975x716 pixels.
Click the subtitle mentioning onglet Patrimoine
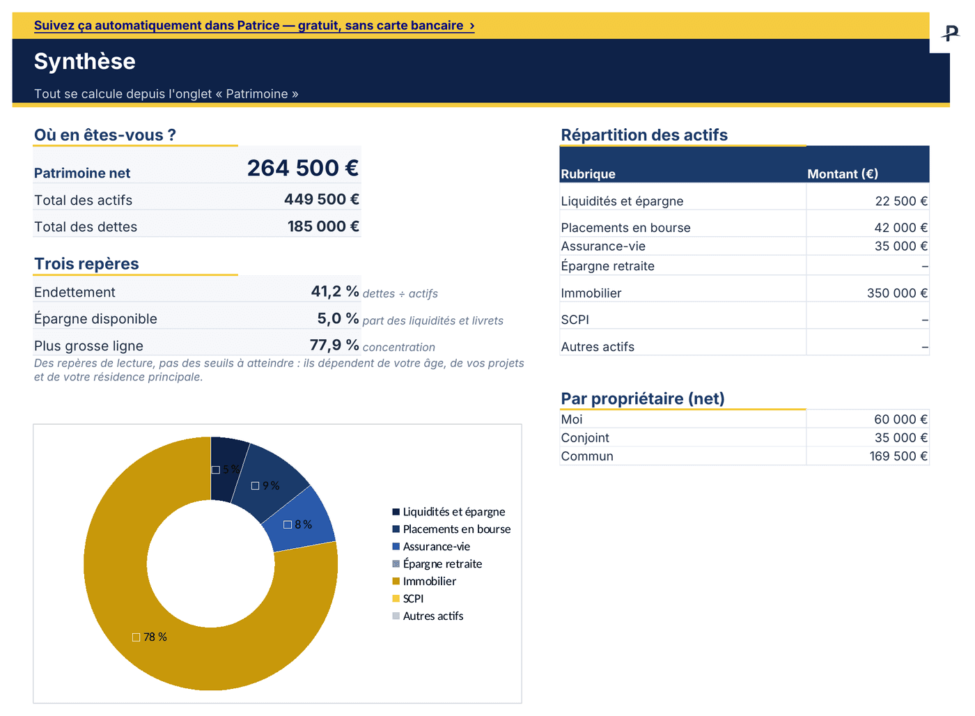[x=166, y=94]
